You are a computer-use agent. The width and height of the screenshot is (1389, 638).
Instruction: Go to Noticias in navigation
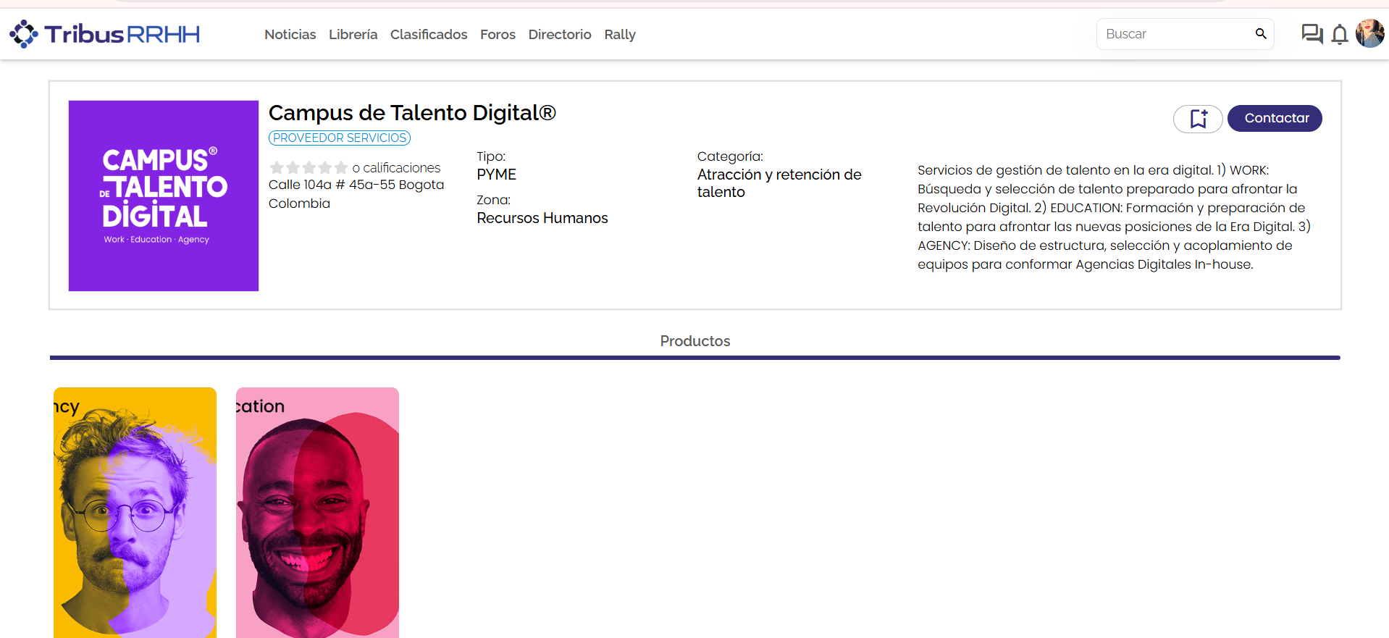point(290,35)
